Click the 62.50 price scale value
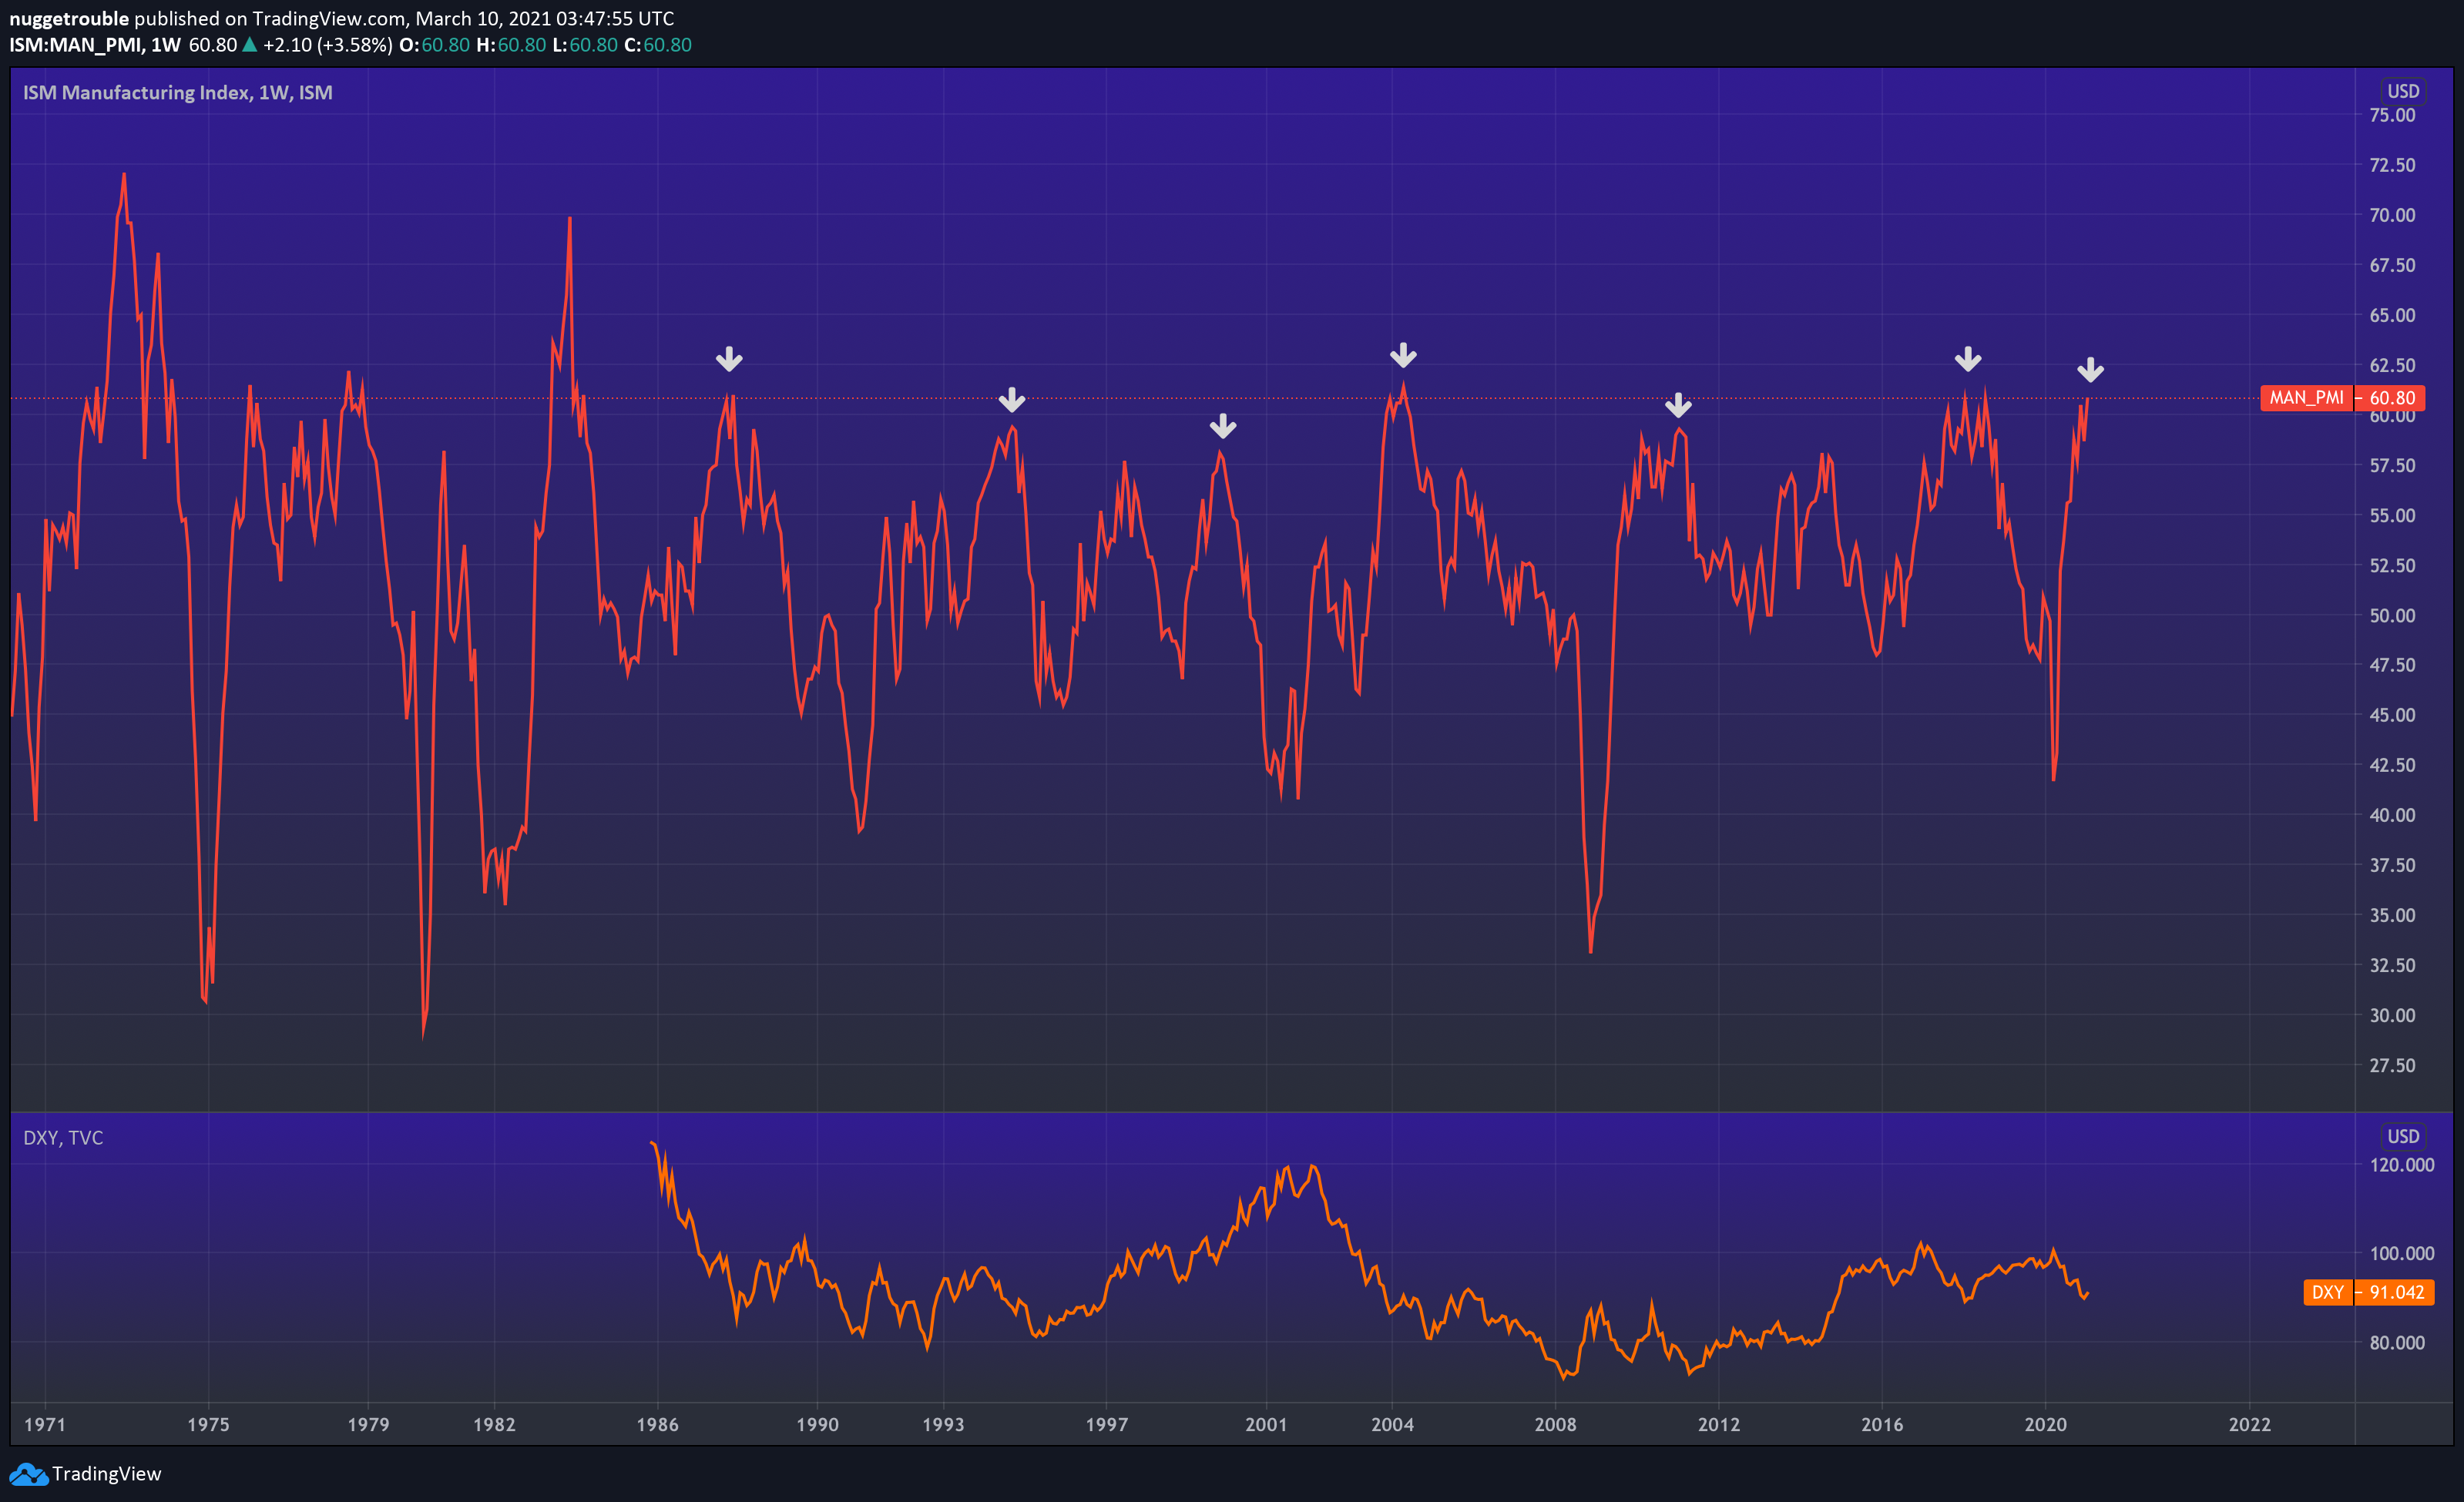This screenshot has height=1502, width=2464. coord(2392,365)
